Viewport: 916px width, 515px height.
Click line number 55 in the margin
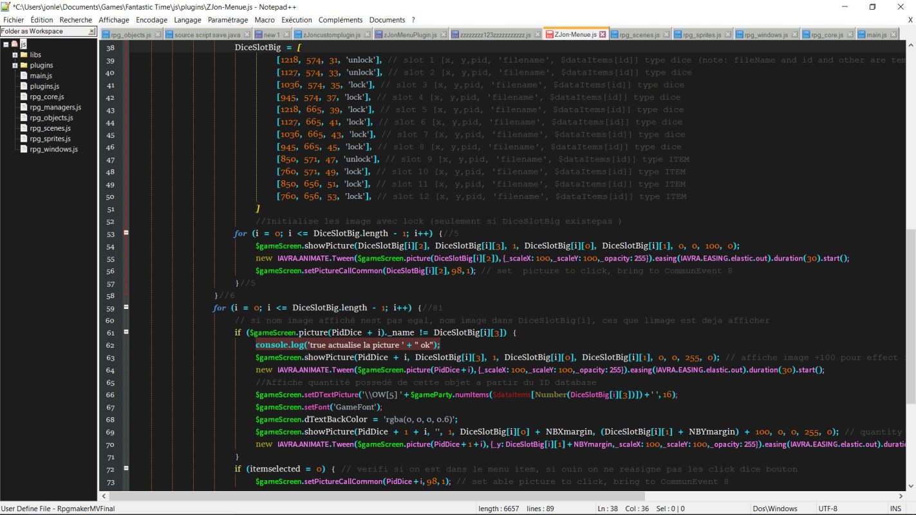point(109,258)
